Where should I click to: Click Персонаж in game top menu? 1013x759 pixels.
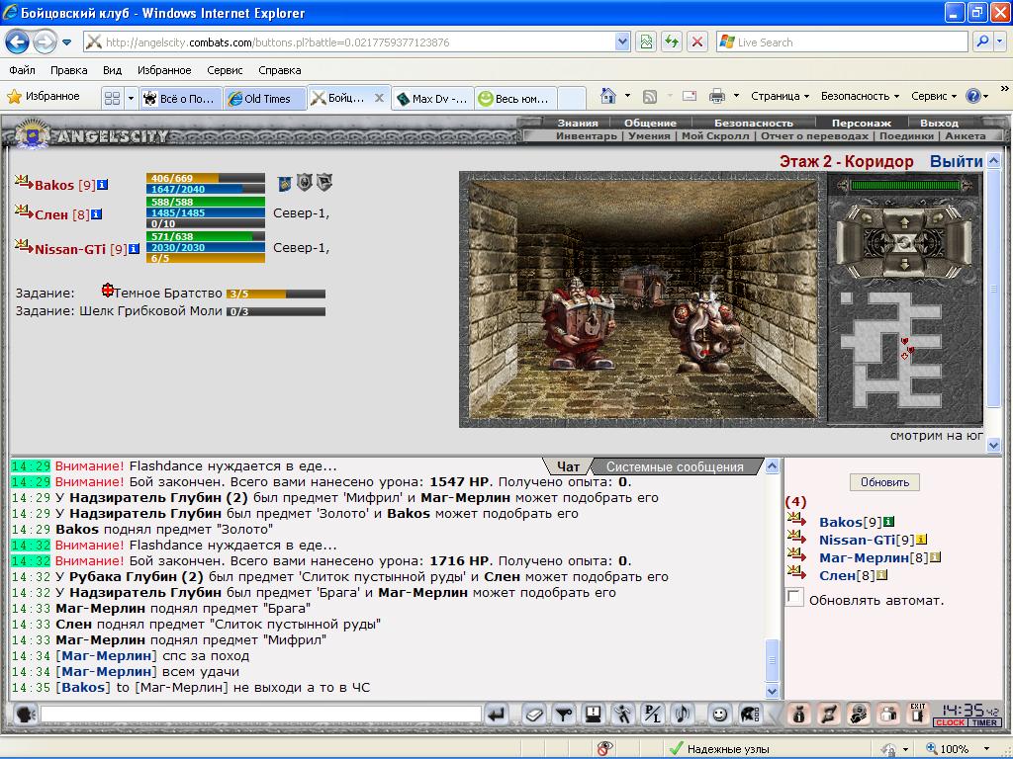tap(862, 123)
